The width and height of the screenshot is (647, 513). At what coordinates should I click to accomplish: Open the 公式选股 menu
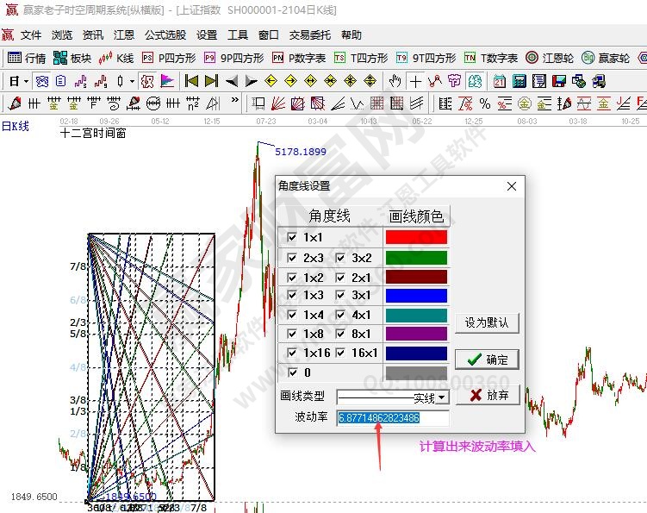pyautogui.click(x=165, y=35)
